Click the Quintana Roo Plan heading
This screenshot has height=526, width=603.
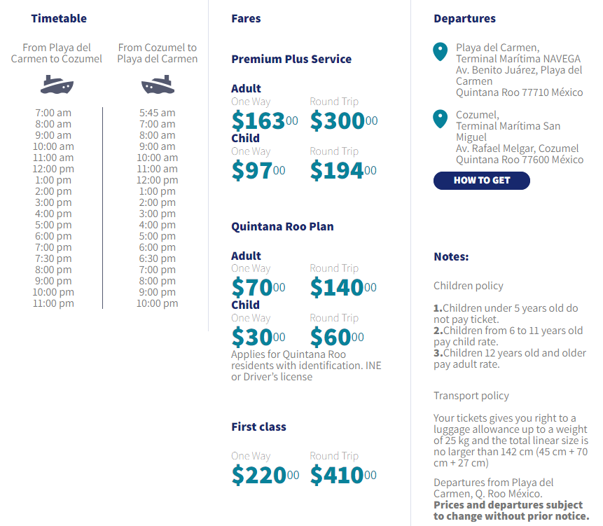tap(282, 227)
